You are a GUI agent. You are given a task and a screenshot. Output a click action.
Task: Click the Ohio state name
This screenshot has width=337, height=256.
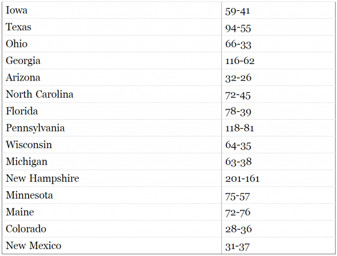[17, 44]
